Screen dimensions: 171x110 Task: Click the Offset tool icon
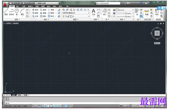point(59,16)
